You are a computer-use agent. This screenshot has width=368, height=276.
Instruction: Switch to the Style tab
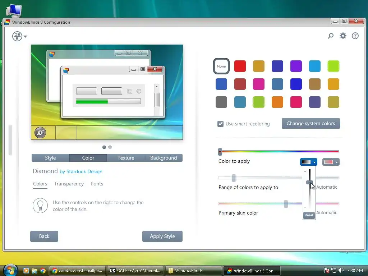pos(50,158)
